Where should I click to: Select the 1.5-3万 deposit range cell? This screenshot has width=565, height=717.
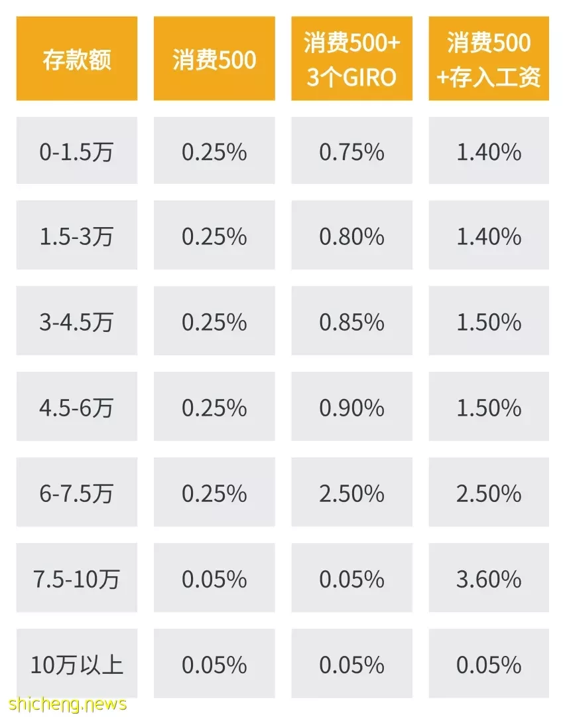[x=77, y=235]
